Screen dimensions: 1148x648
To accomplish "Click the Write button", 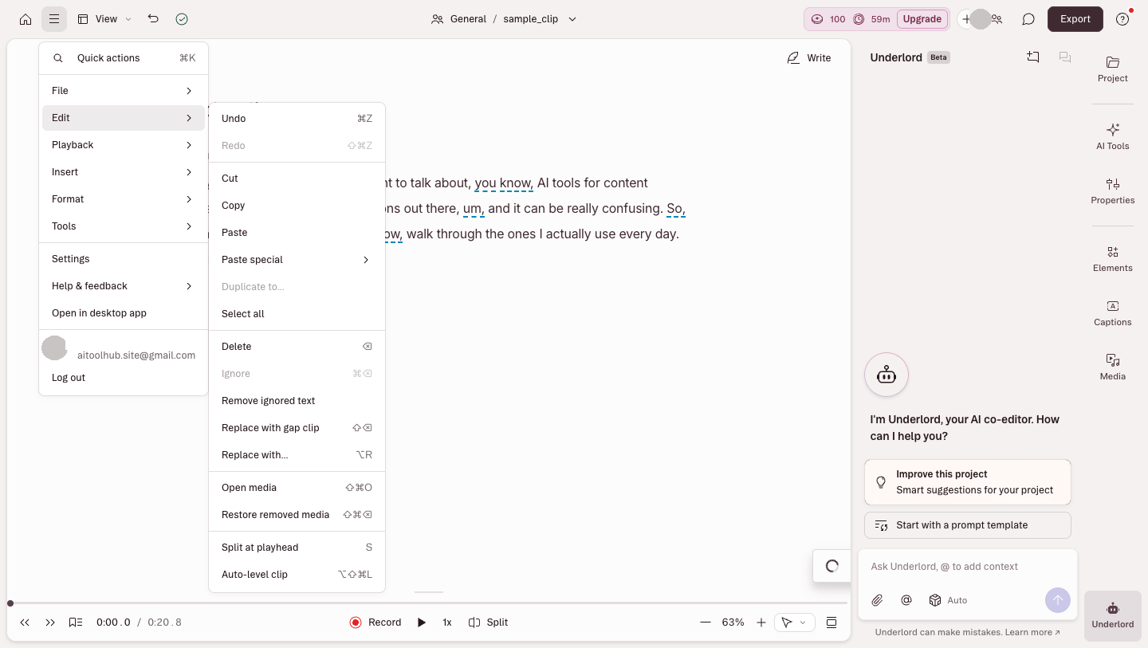I will click(808, 58).
